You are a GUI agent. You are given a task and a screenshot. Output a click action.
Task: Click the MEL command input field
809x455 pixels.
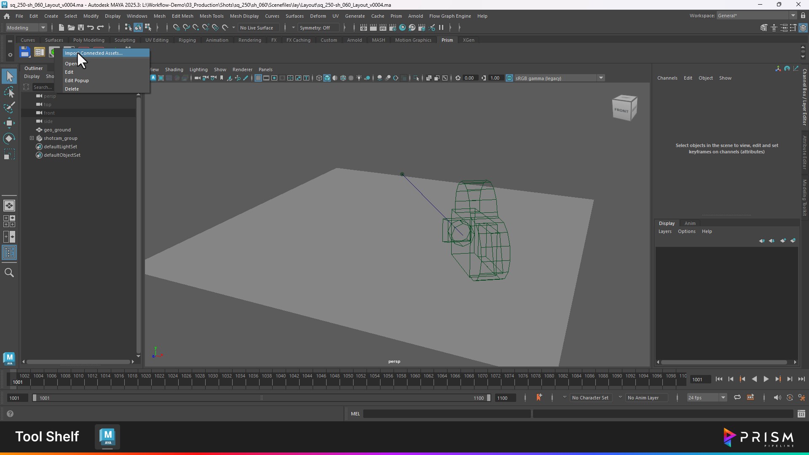pos(447,414)
